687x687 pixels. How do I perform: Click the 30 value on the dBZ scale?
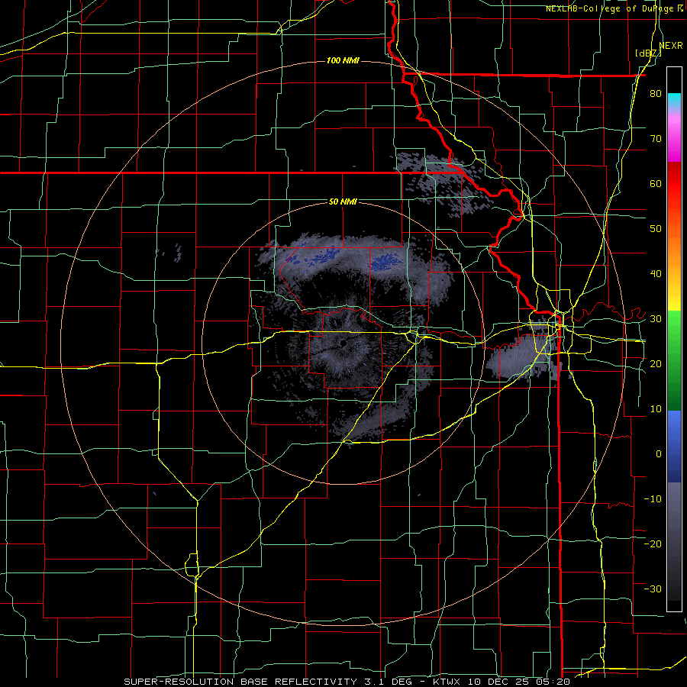(x=656, y=319)
